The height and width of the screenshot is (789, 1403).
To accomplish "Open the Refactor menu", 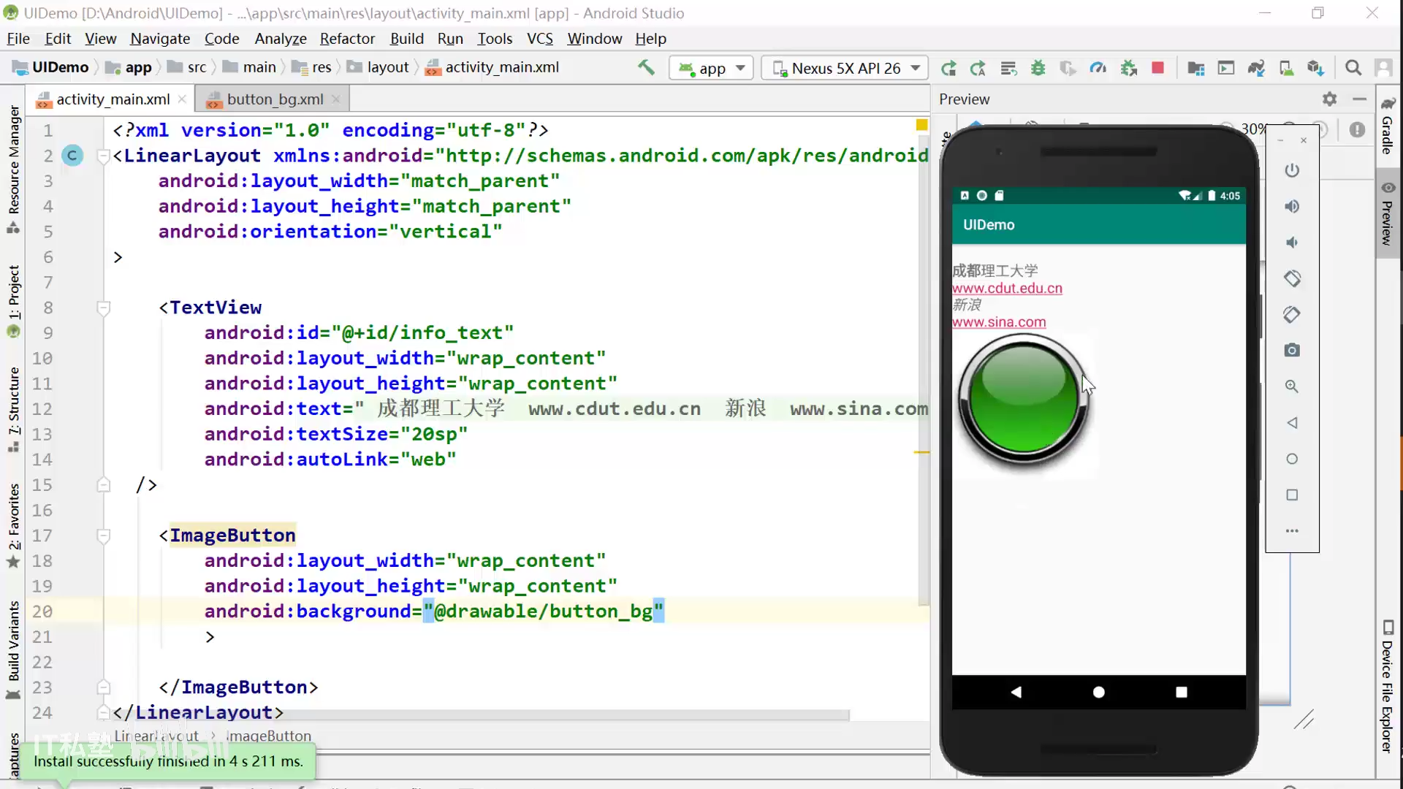I will pos(347,39).
